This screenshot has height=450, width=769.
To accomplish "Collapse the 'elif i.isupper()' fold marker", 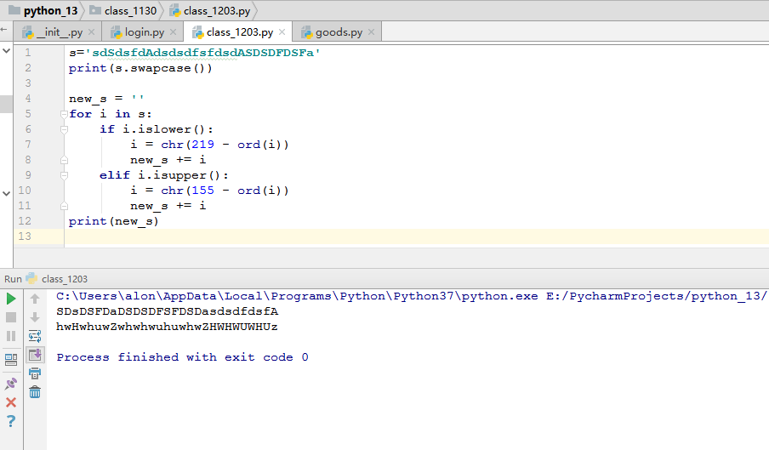I will click(x=64, y=175).
